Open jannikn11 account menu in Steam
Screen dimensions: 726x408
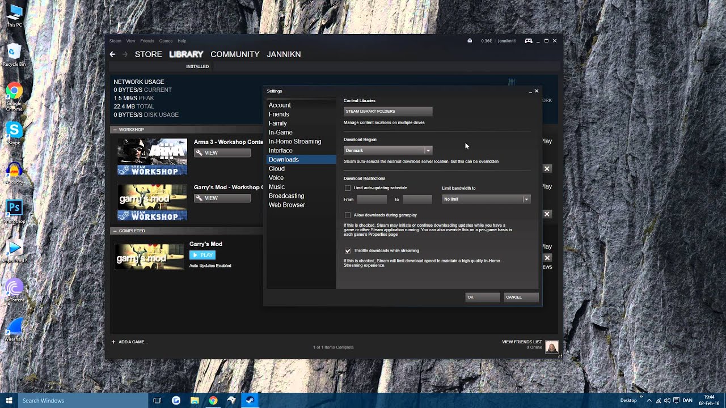click(x=507, y=41)
